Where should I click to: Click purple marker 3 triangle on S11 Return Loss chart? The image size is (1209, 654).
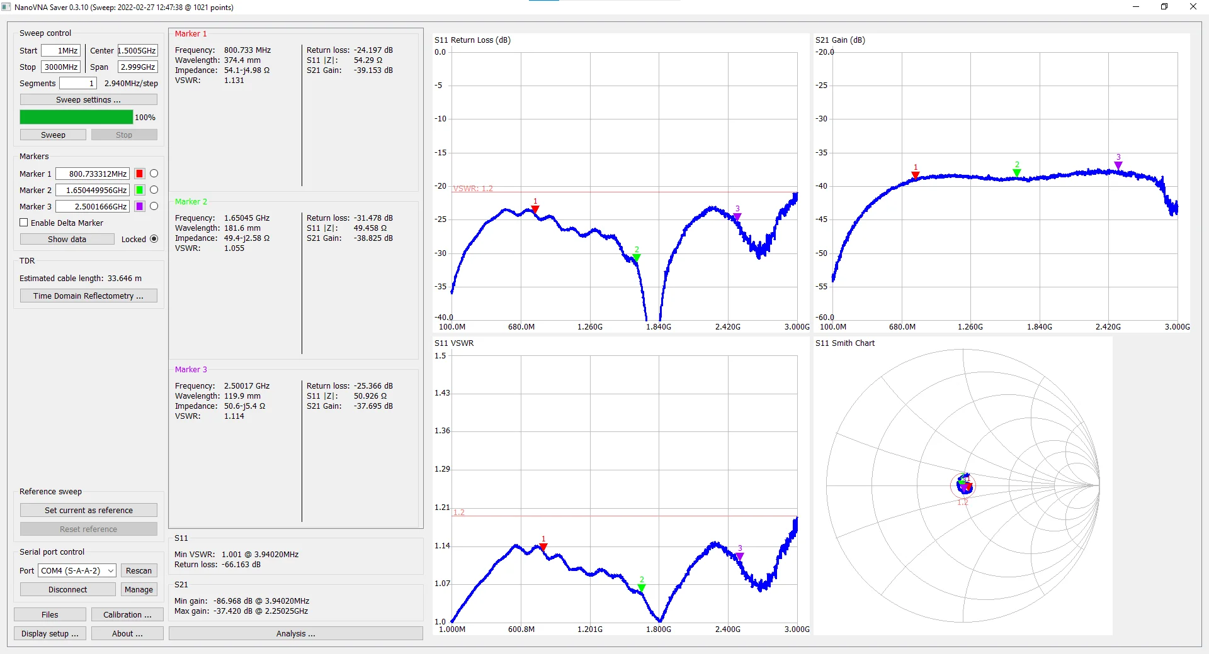[x=737, y=216]
